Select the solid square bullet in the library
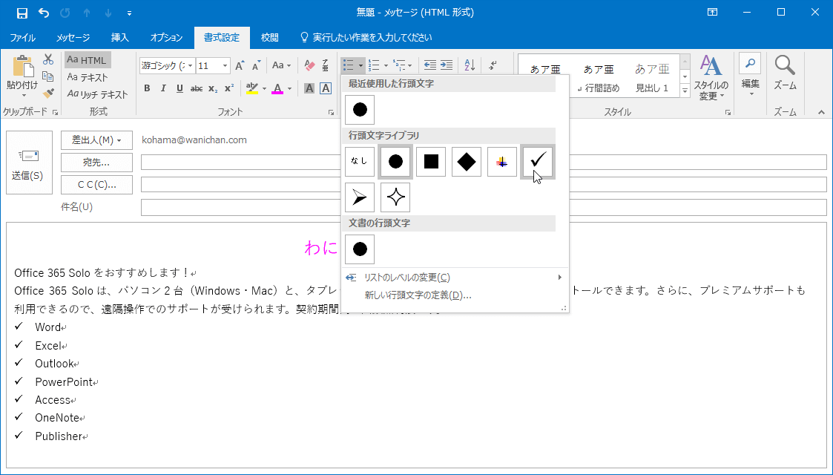 (431, 162)
